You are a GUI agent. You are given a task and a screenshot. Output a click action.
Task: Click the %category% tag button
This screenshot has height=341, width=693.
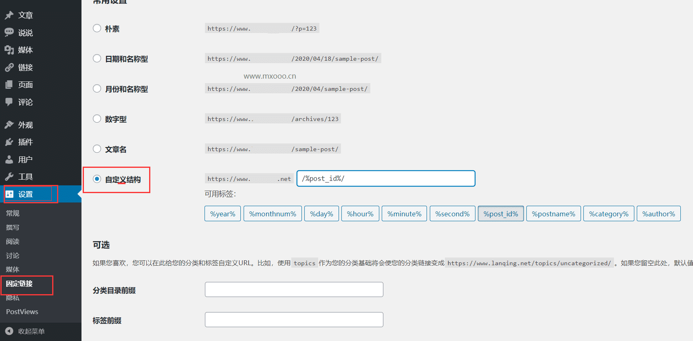pyautogui.click(x=609, y=214)
